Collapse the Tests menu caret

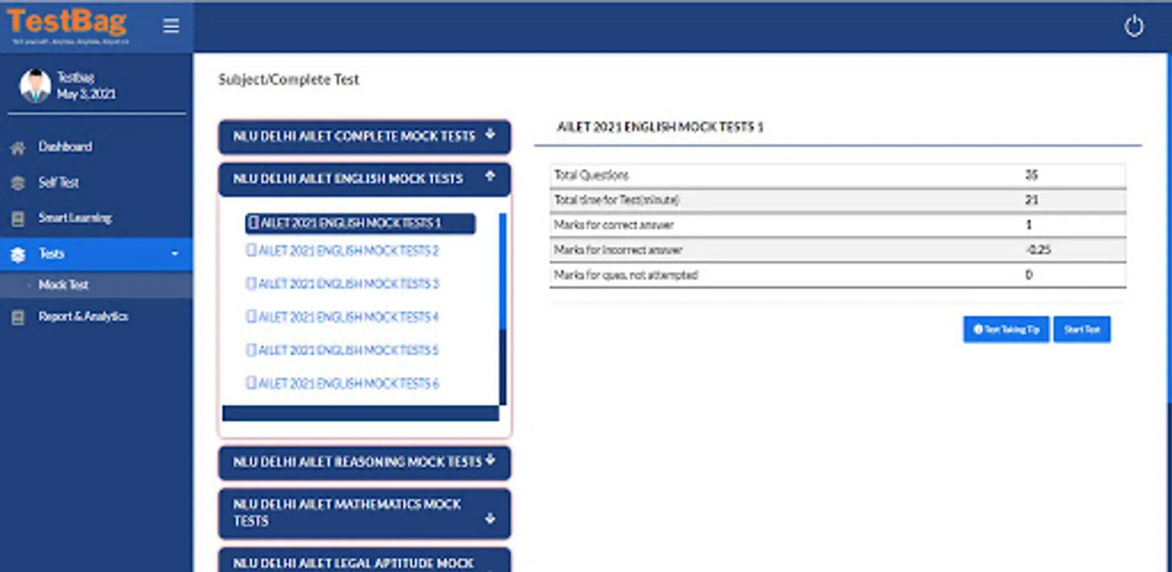pyautogui.click(x=175, y=254)
